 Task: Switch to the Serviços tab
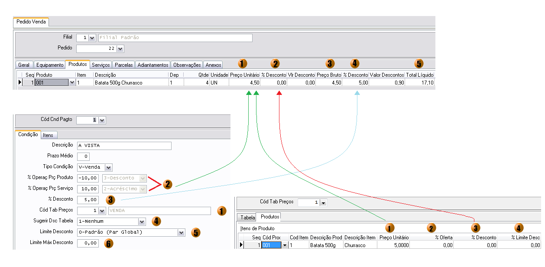click(101, 65)
